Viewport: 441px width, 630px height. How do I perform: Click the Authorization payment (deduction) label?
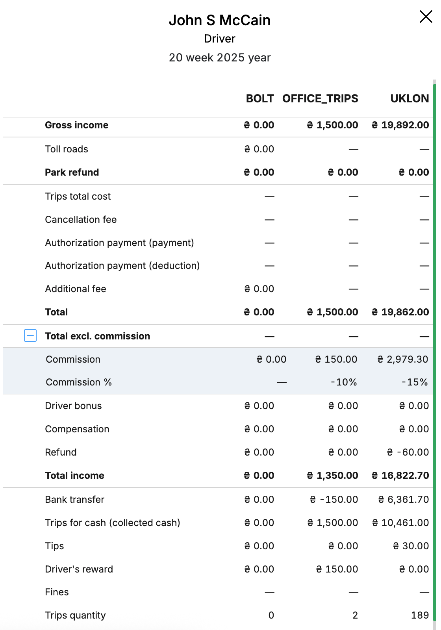tap(122, 265)
